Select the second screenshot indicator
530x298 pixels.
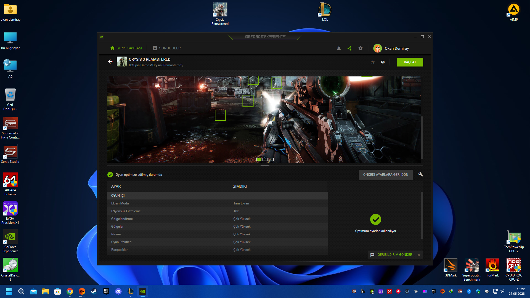tap(265, 159)
